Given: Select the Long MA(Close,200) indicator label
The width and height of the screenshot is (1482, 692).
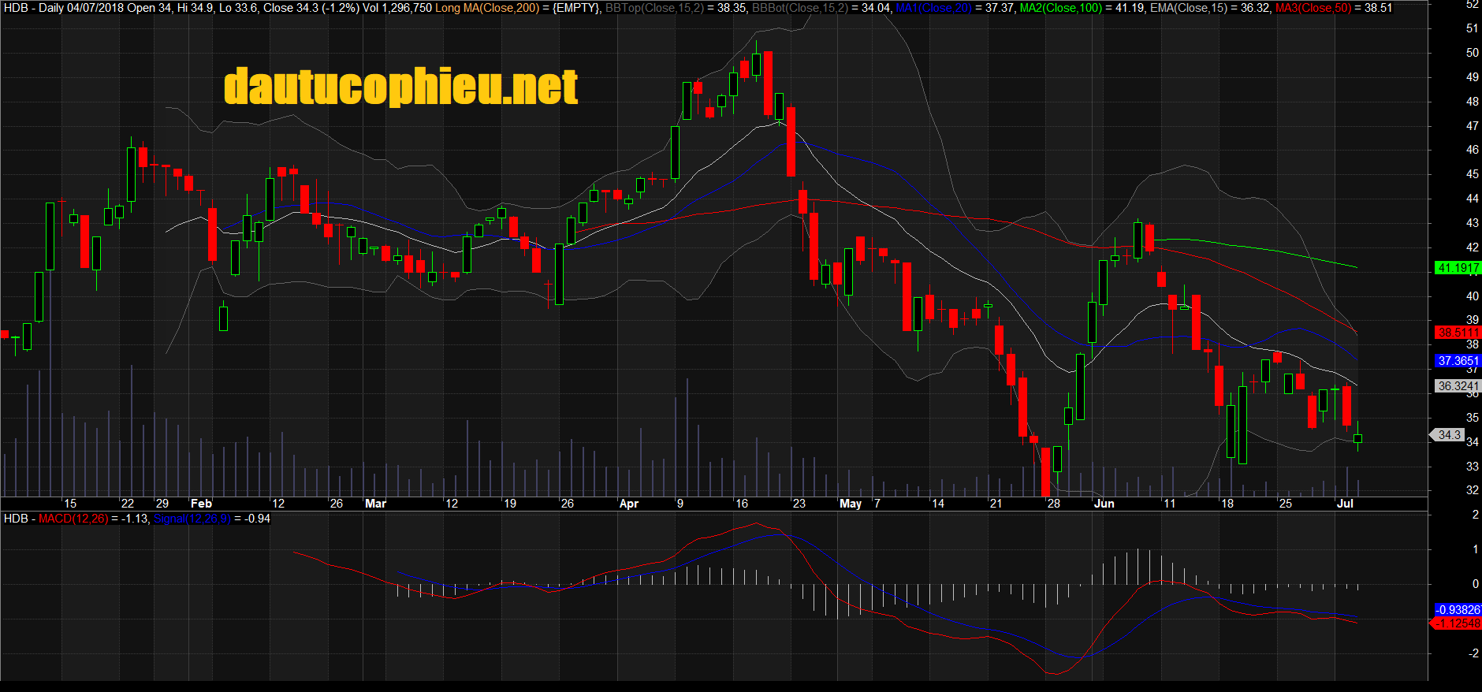Looking at the screenshot, I should (x=487, y=8).
